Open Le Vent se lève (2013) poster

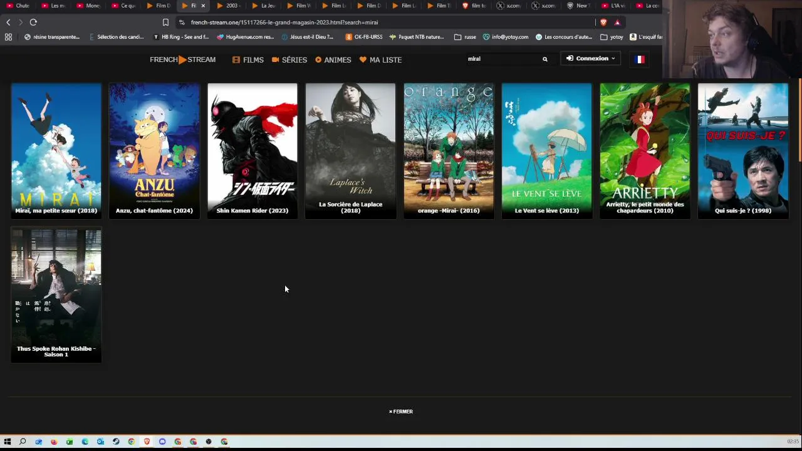click(547, 151)
